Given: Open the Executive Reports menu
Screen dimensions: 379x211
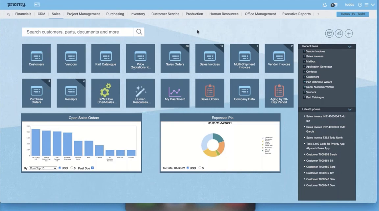Looking at the screenshot, I should click(296, 14).
